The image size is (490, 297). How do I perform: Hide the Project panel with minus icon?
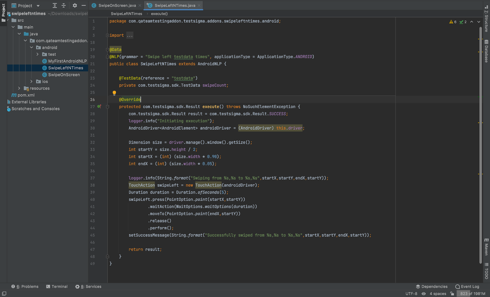pos(84,6)
